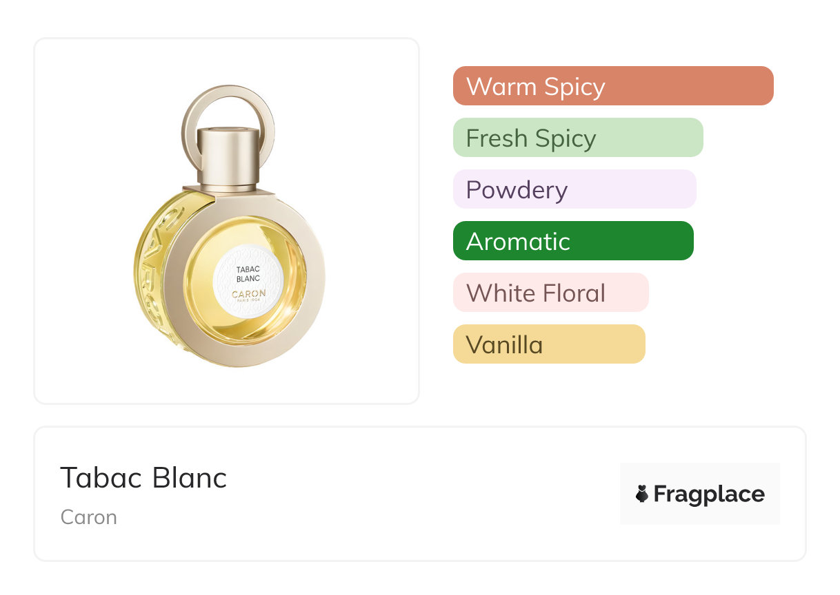
Task: Select the White Floral accord bar
Action: click(x=550, y=293)
